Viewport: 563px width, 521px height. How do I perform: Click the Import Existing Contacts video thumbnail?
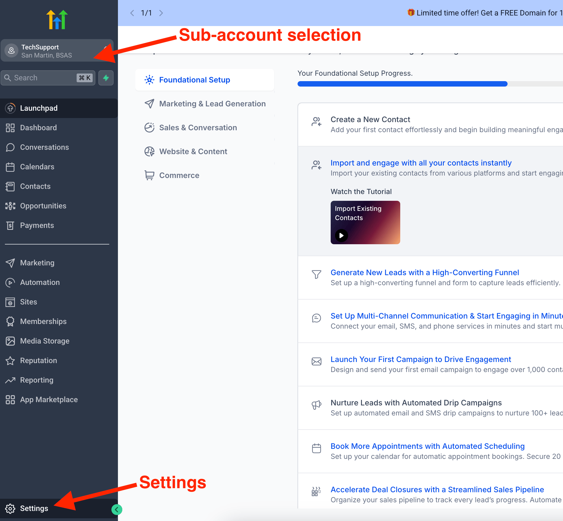pos(365,223)
